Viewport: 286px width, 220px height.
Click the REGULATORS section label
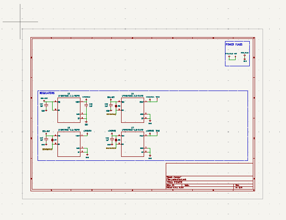click(47, 93)
